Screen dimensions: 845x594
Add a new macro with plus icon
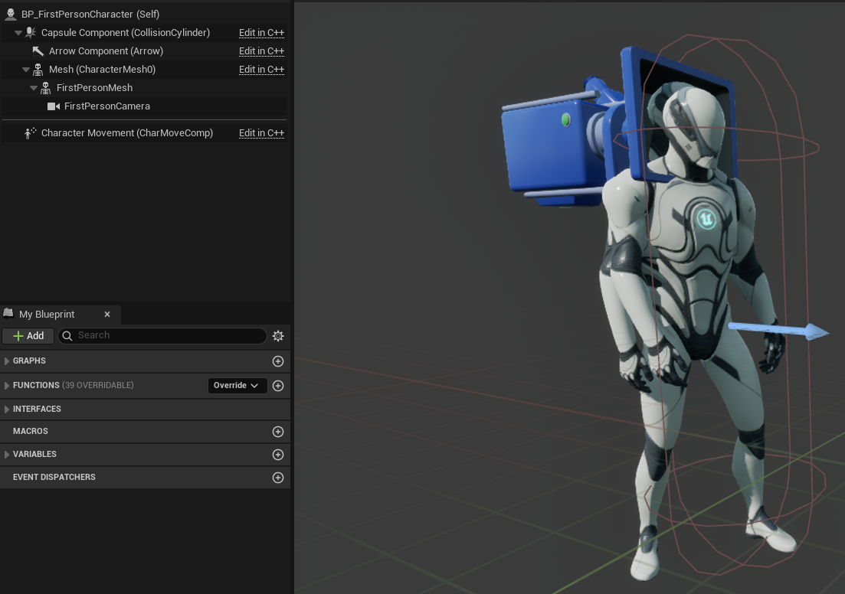click(278, 432)
